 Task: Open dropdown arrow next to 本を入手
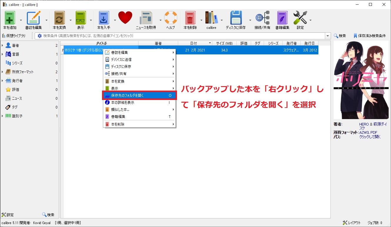coord(115,20)
